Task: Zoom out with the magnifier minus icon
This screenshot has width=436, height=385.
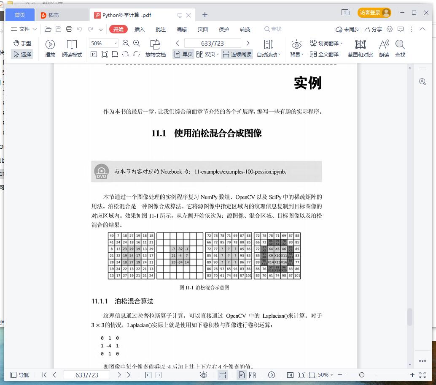Action: tap(126, 43)
